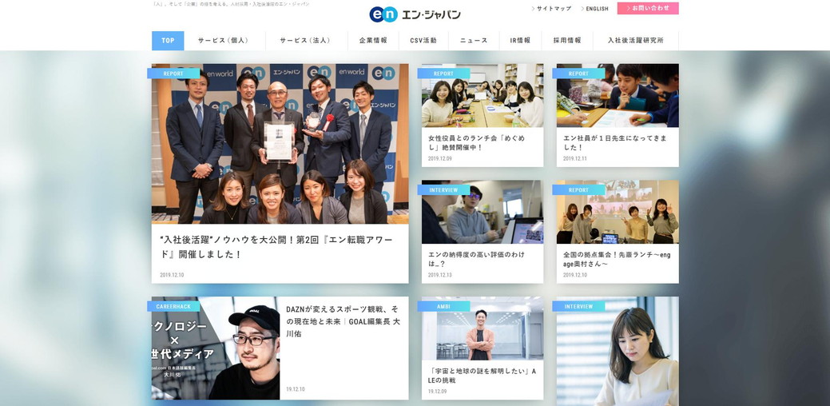Click REPORT tag on award article

[x=173, y=74]
